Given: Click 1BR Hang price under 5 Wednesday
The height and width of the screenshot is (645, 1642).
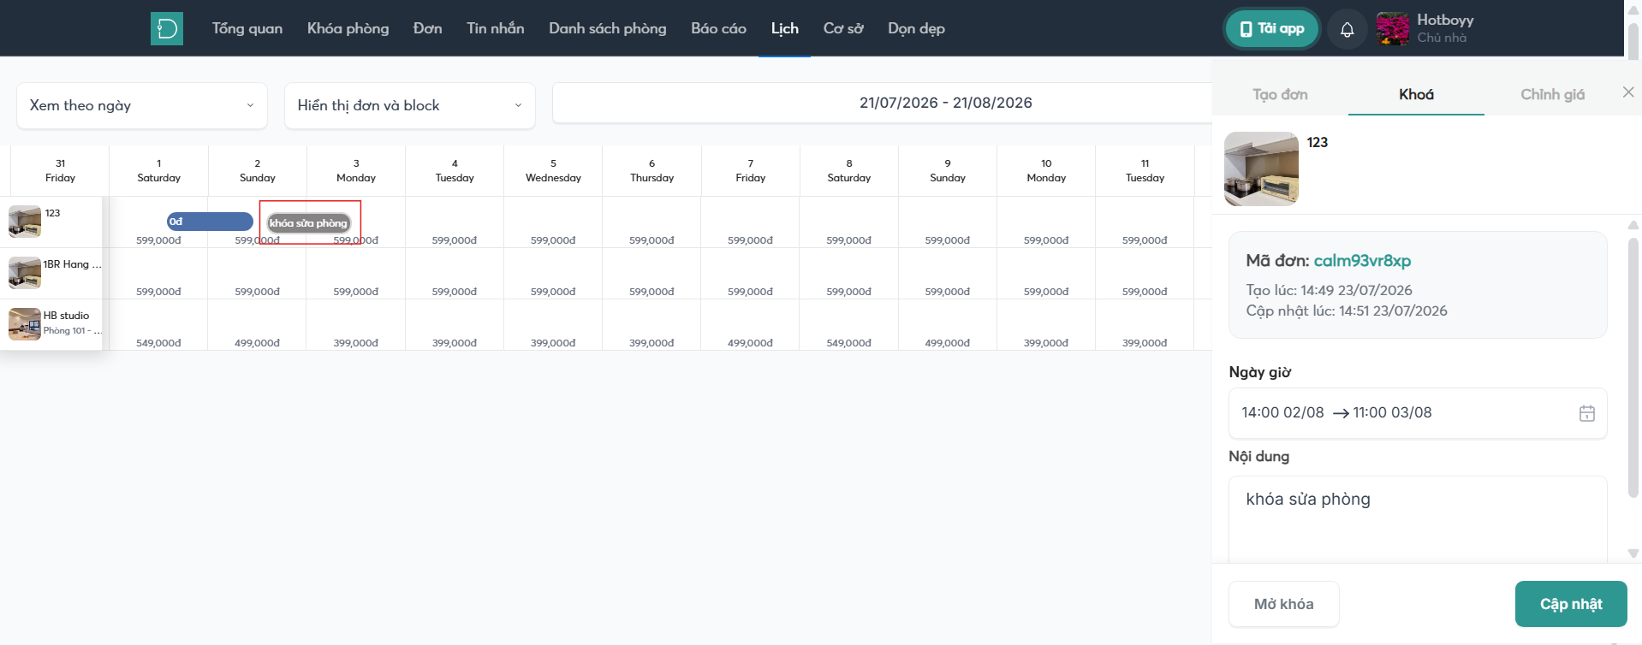Looking at the screenshot, I should pyautogui.click(x=553, y=292).
